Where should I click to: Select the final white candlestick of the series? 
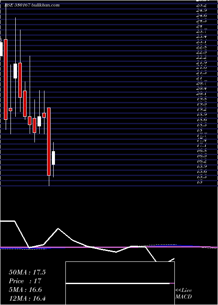(x=53, y=158)
